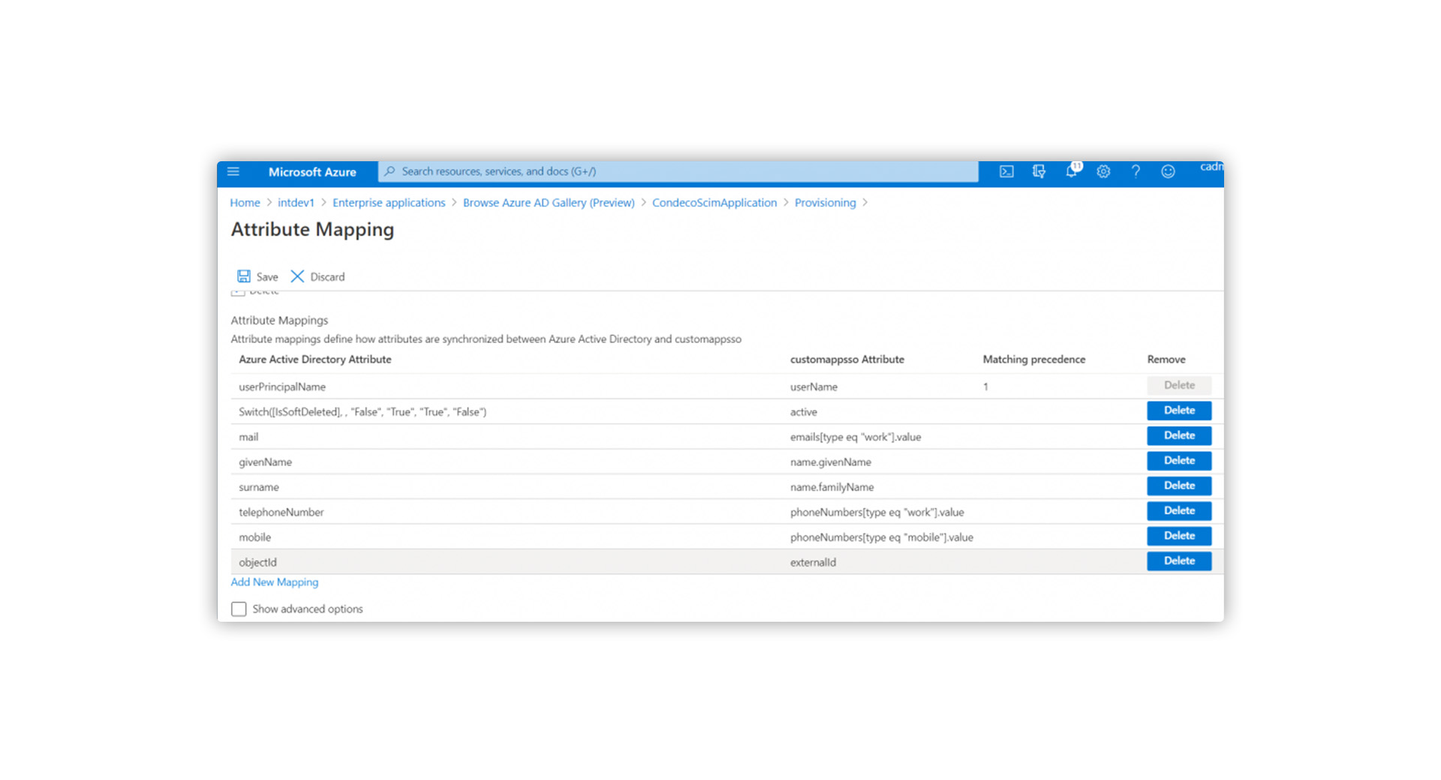Screen dimensions: 1441x780
Task: Open the Directory and subscription filter icon
Action: click(x=1039, y=172)
